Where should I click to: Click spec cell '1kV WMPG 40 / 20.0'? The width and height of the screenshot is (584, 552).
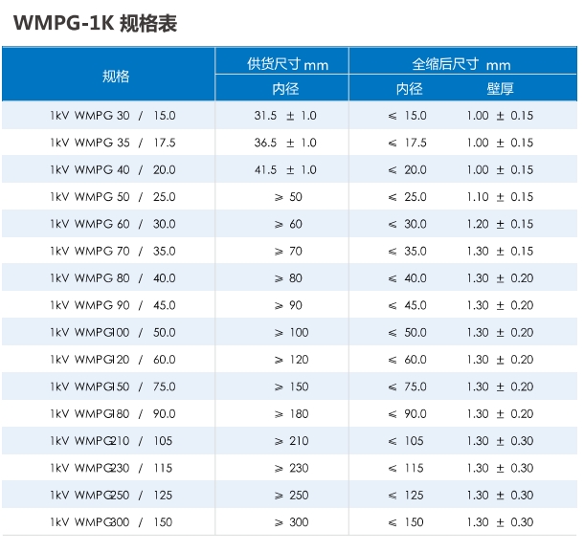113,169
